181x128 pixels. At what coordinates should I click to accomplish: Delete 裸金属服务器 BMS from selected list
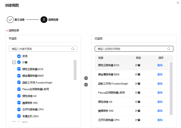point(160,75)
